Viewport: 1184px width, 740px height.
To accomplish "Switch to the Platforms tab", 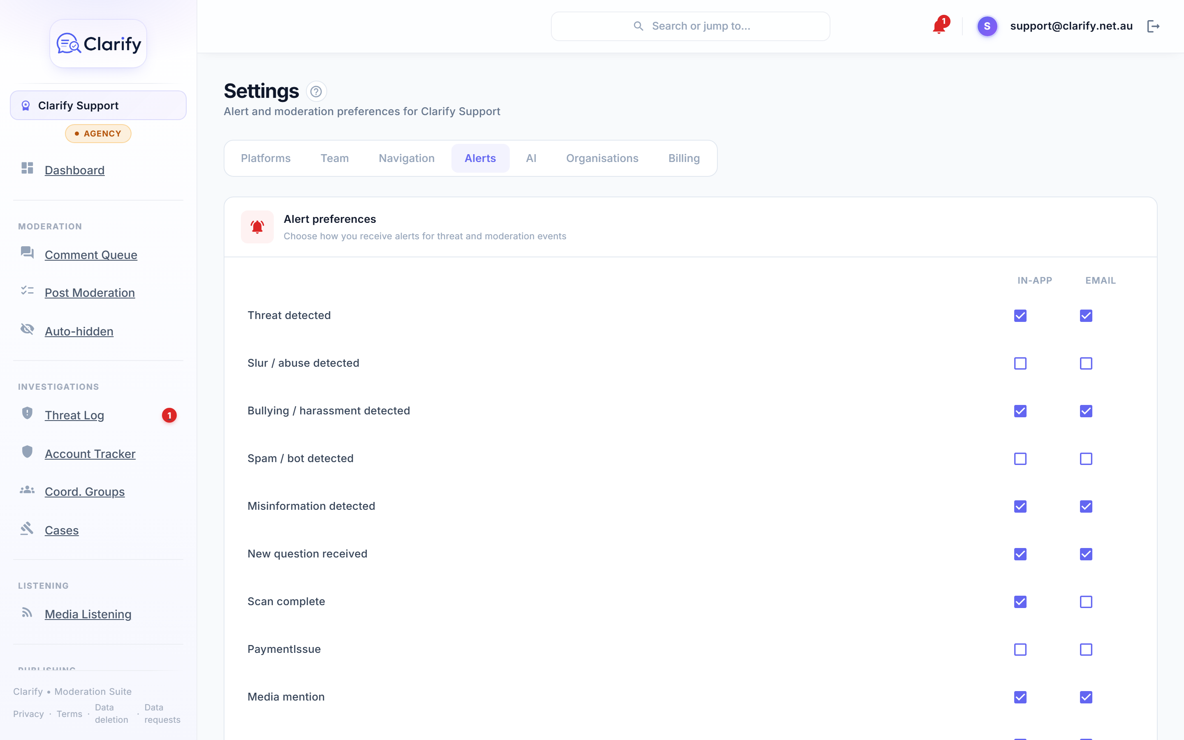I will click(266, 158).
